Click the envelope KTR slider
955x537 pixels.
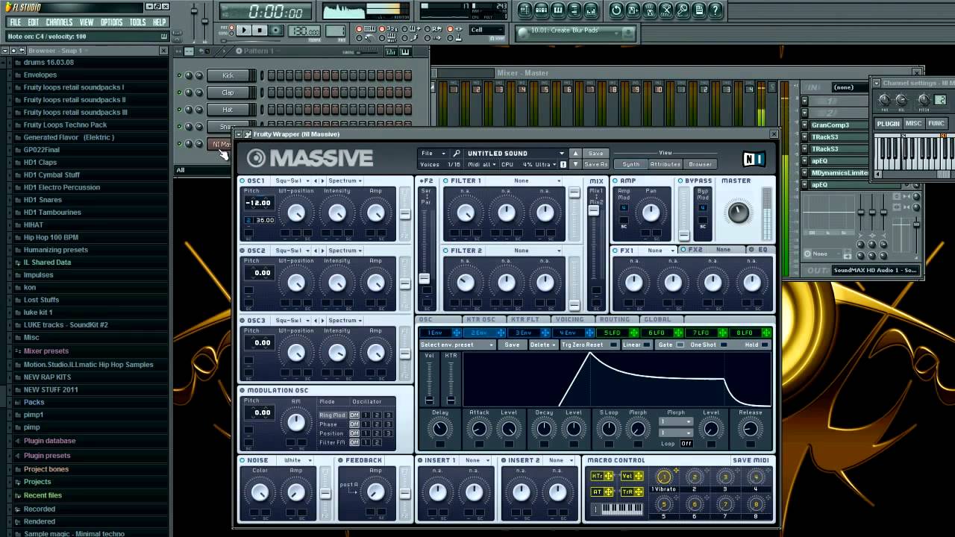(451, 380)
